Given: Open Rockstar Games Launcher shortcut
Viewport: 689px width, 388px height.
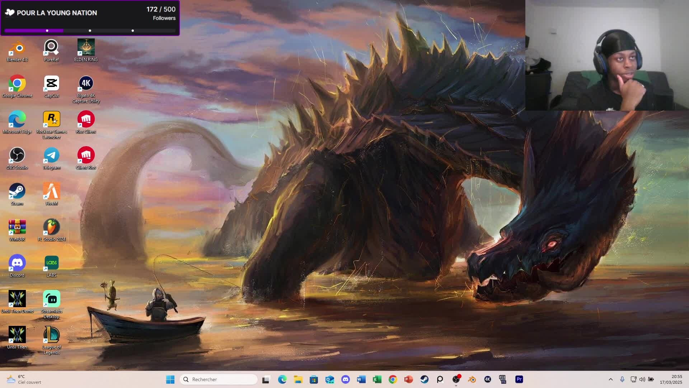Looking at the screenshot, I should pos(51,125).
